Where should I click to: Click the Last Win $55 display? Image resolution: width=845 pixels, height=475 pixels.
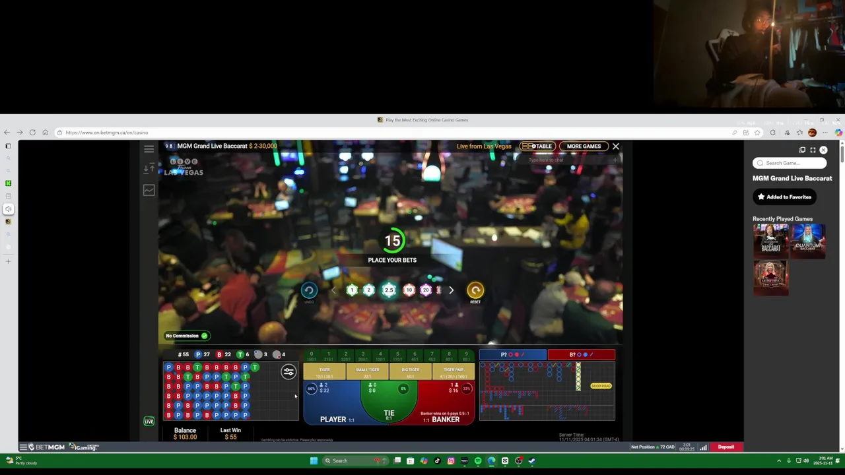[x=230, y=433]
